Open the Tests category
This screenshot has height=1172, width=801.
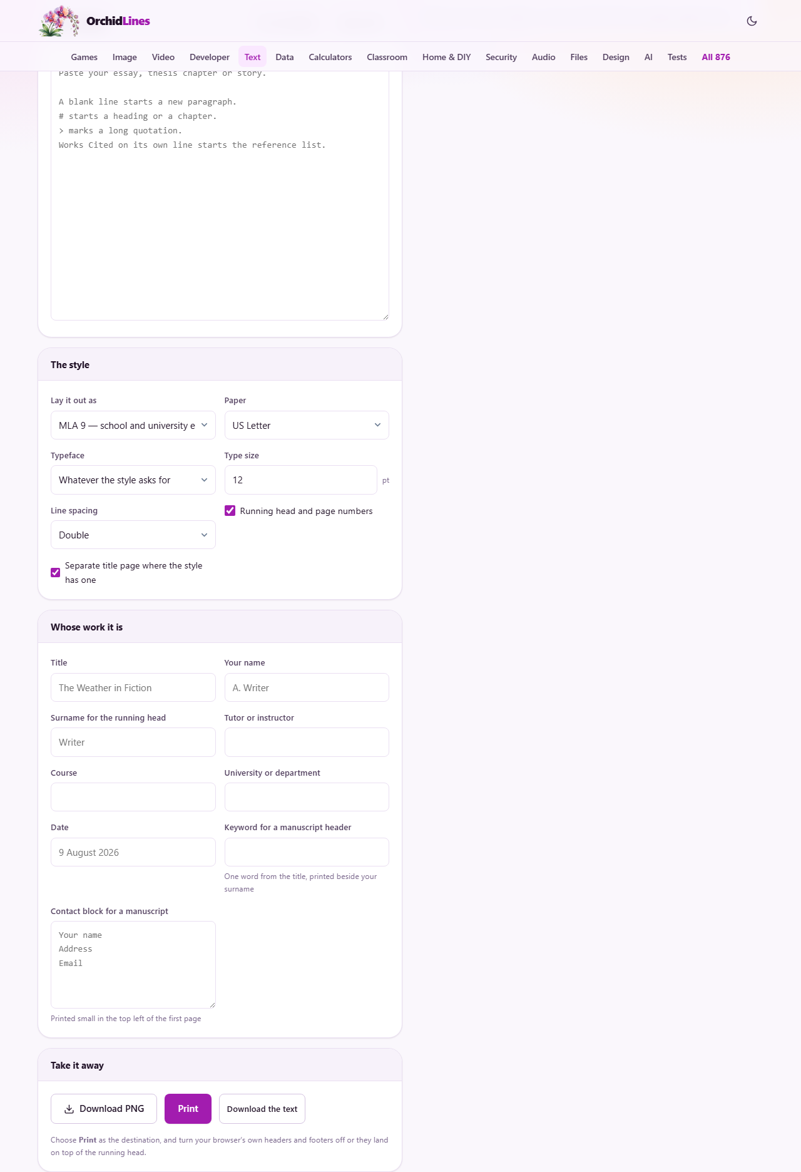click(x=677, y=57)
